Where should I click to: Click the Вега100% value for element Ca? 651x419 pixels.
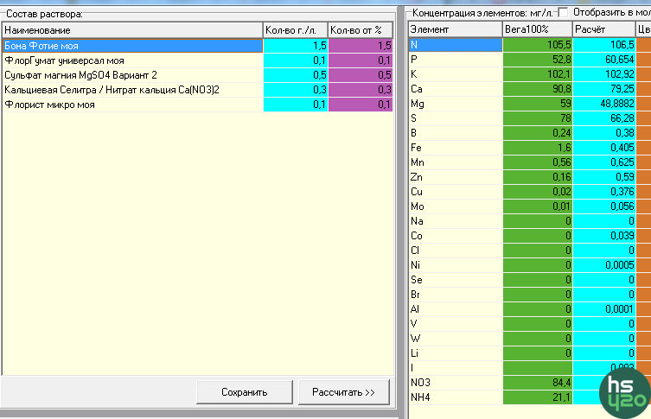click(537, 89)
